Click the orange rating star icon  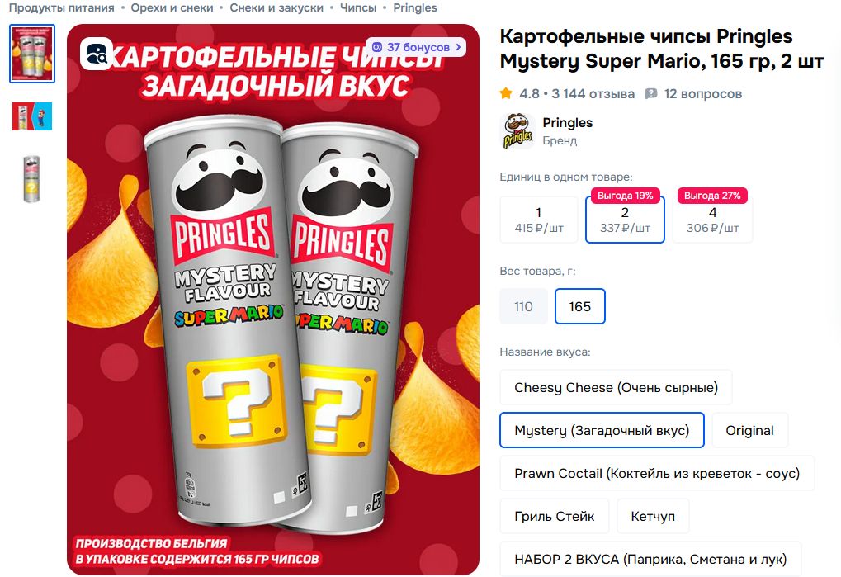pos(506,94)
